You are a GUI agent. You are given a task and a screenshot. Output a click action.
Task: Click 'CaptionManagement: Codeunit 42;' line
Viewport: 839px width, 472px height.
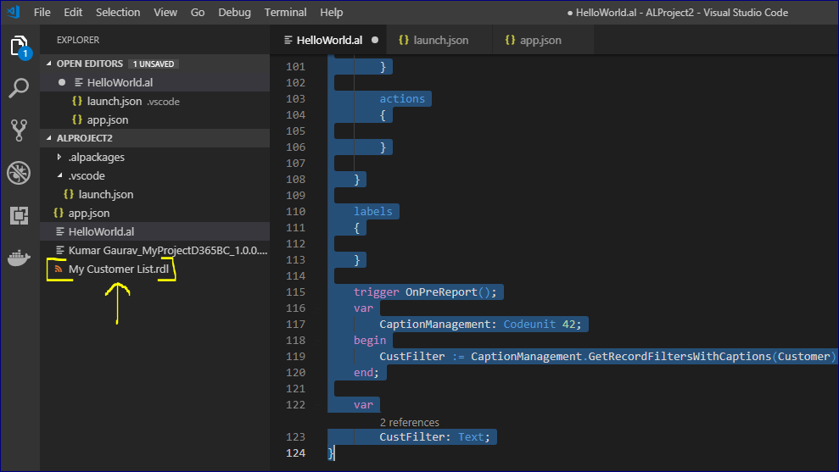tap(480, 324)
